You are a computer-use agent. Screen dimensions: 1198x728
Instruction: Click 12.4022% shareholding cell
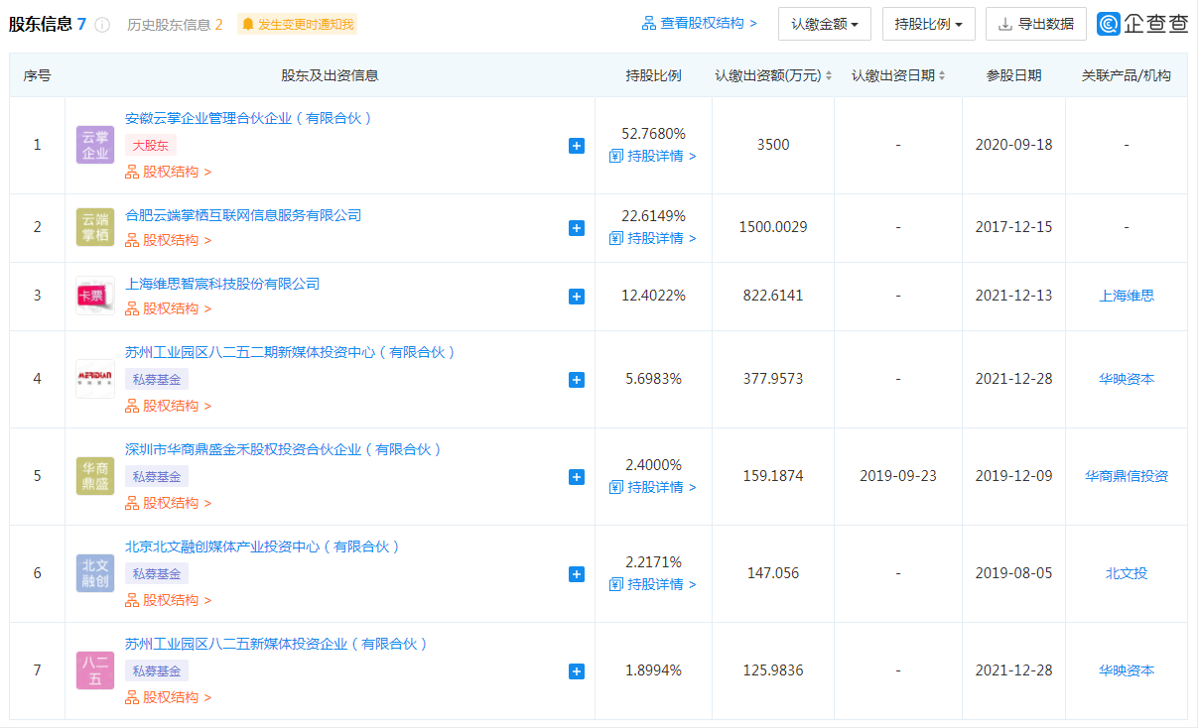[x=653, y=296]
